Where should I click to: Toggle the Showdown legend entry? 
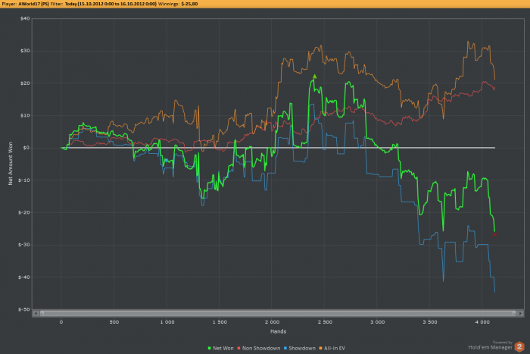[300, 348]
